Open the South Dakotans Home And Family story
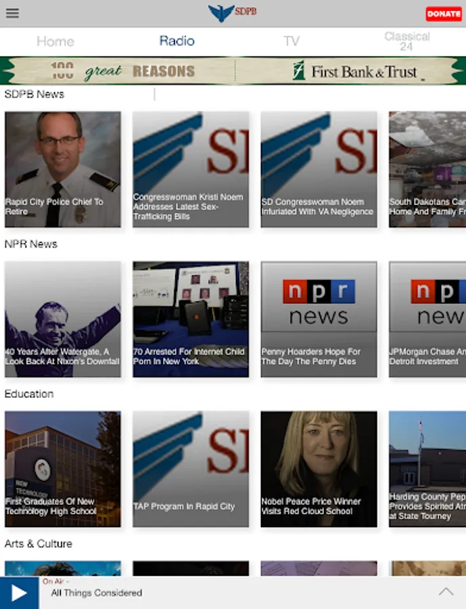Image resolution: width=466 pixels, height=609 pixels. pyautogui.click(x=427, y=169)
